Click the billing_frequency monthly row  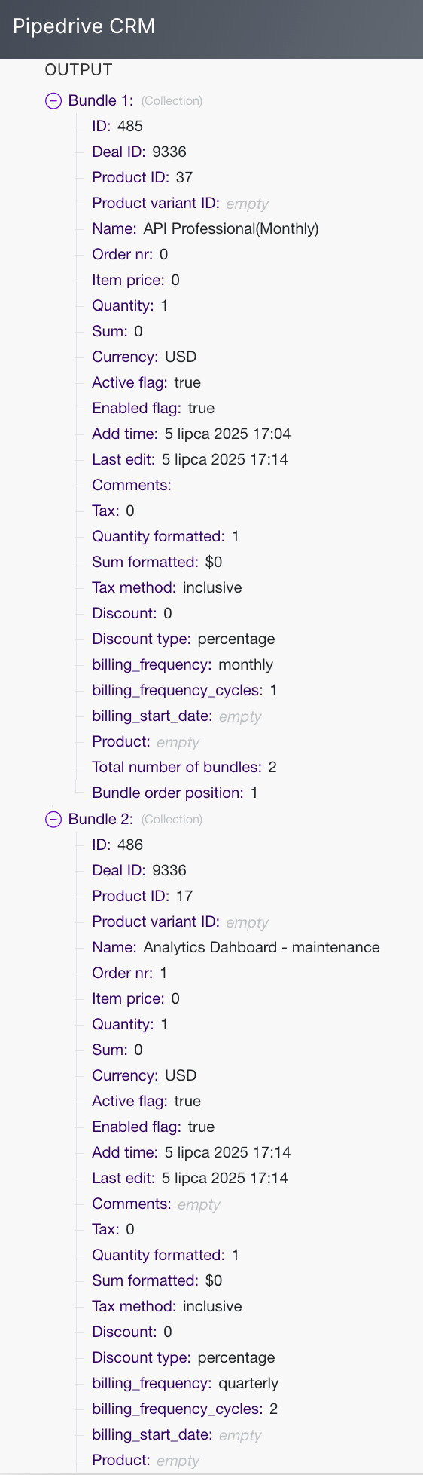coord(182,664)
